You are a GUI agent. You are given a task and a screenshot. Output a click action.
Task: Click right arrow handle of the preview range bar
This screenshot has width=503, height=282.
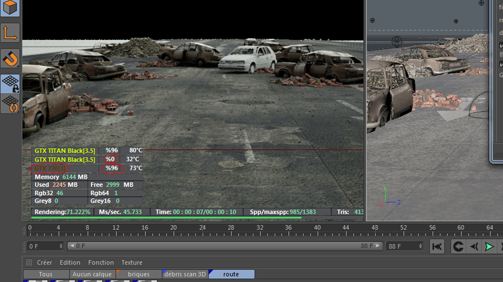(378, 246)
